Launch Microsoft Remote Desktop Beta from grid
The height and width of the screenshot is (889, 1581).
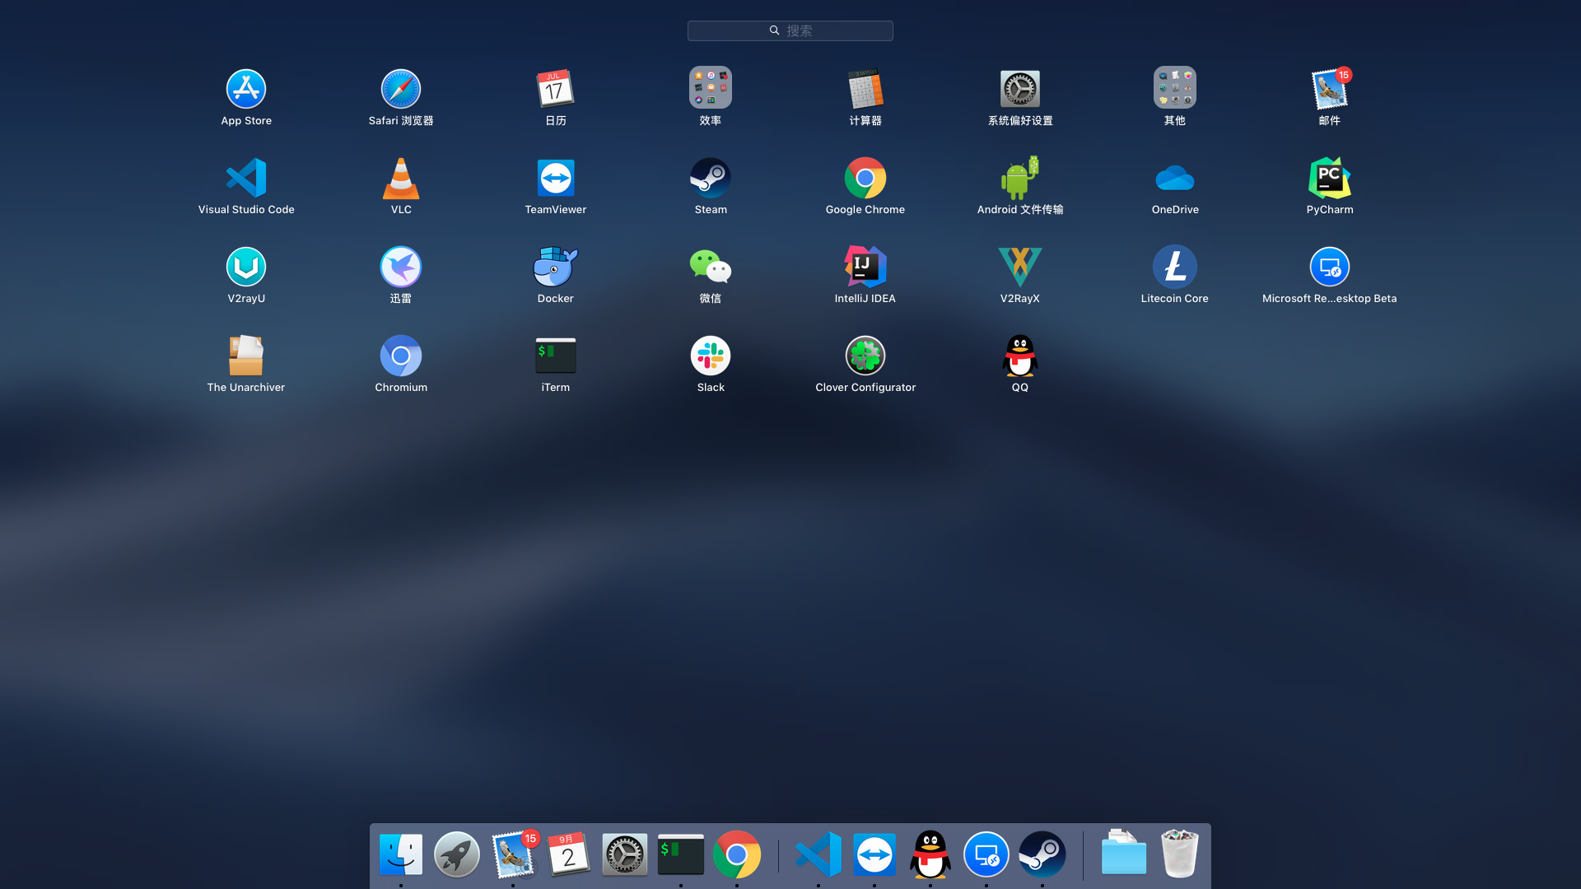point(1329,267)
